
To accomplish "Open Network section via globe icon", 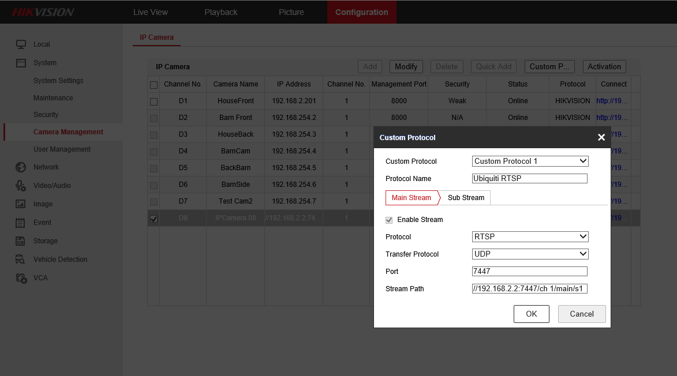I will (21, 167).
